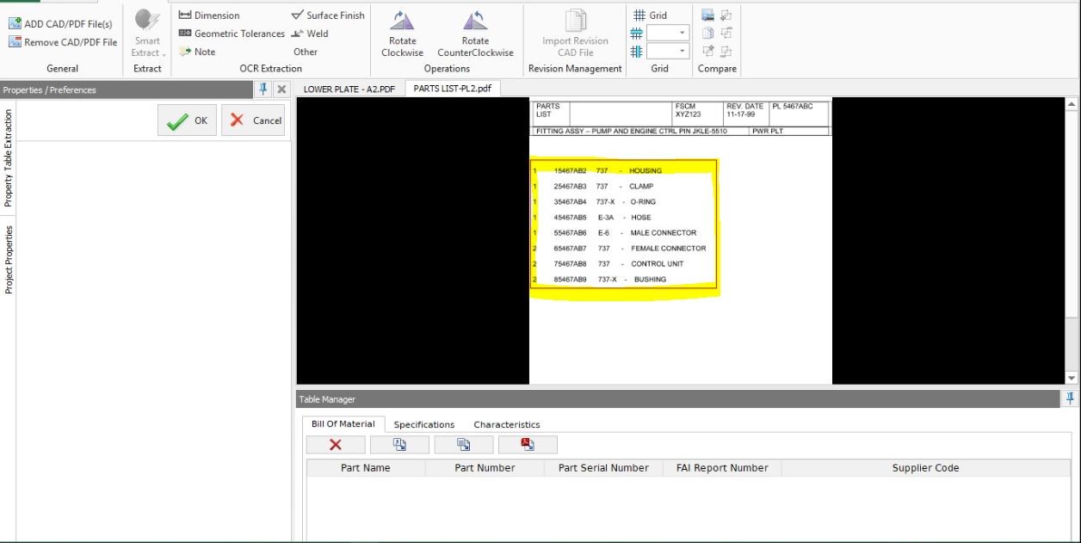This screenshot has width=1081, height=543.
Task: Confirm with the OK button
Action: [187, 120]
